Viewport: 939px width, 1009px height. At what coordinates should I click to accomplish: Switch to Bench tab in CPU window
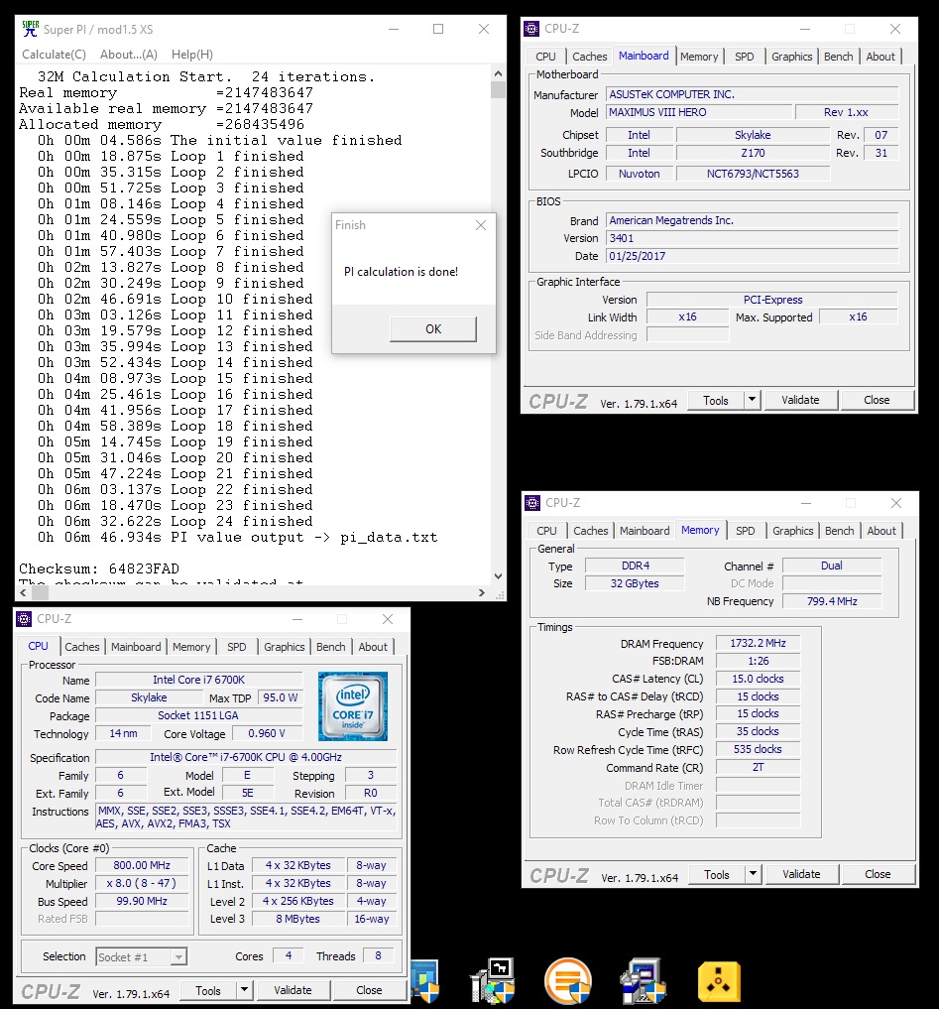330,647
